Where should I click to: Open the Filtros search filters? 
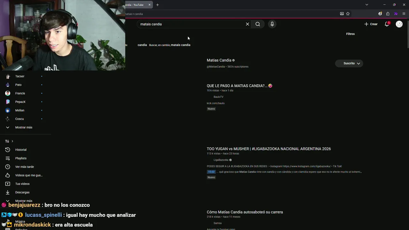coord(350,34)
